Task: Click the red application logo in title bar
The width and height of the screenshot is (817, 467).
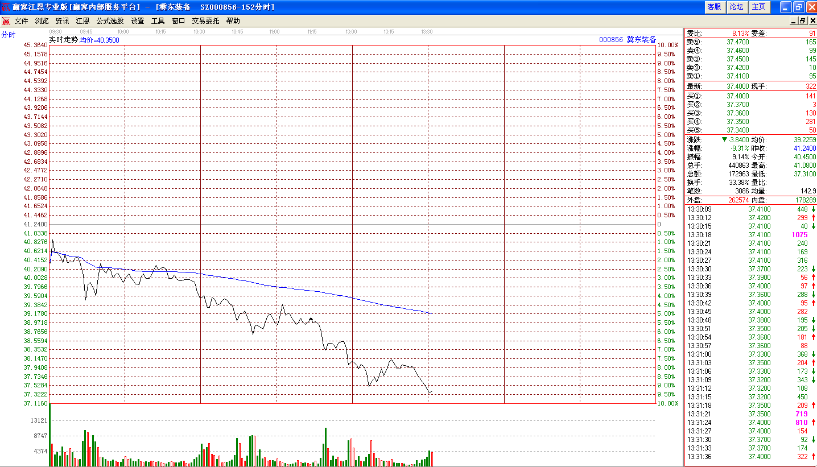Action: (x=6, y=7)
